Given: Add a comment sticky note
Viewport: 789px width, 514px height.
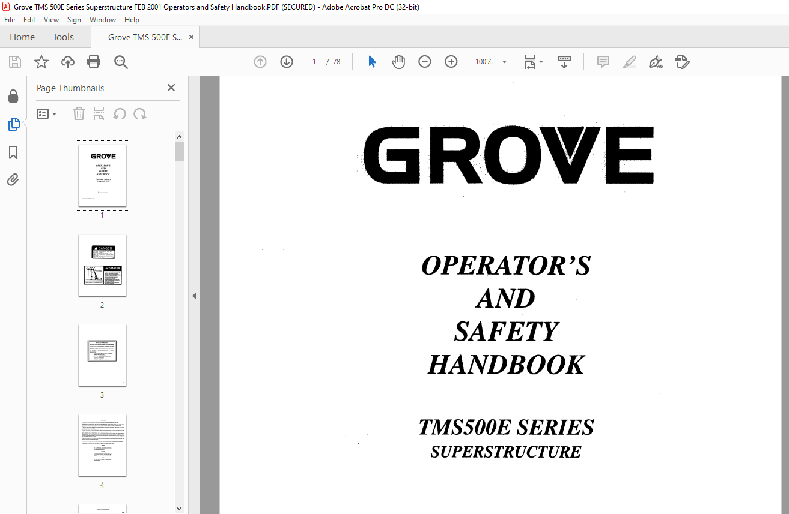Looking at the screenshot, I should (603, 62).
